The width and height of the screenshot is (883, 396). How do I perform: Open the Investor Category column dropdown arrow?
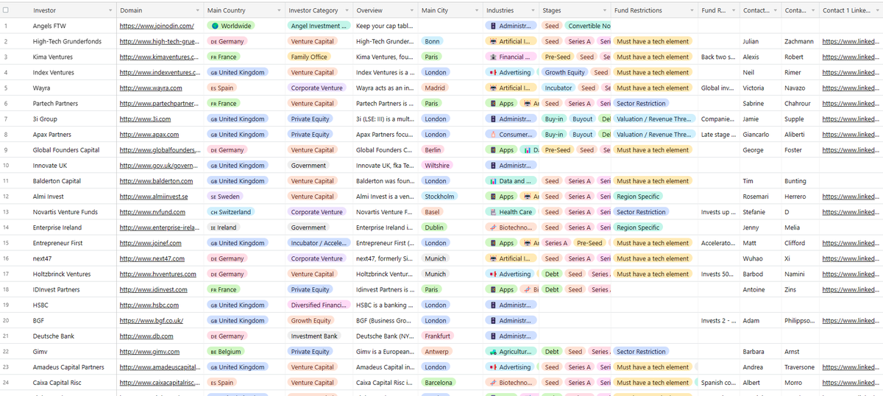(346, 10)
